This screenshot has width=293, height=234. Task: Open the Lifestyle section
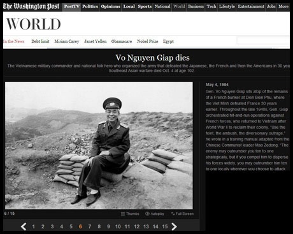coord(227,6)
